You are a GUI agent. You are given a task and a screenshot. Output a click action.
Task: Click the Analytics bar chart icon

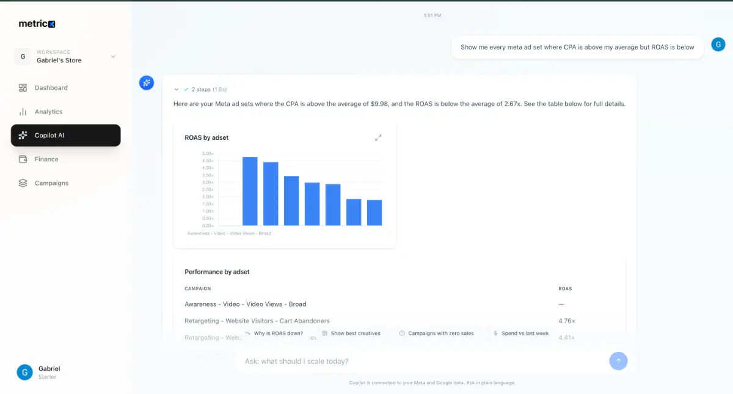coord(23,112)
